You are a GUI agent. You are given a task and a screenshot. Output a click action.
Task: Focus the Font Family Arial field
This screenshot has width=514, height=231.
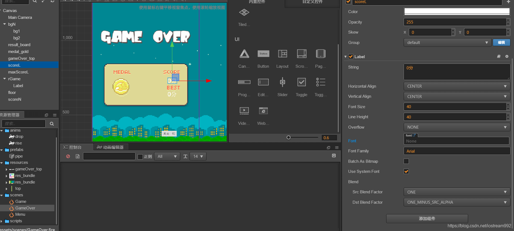457,151
